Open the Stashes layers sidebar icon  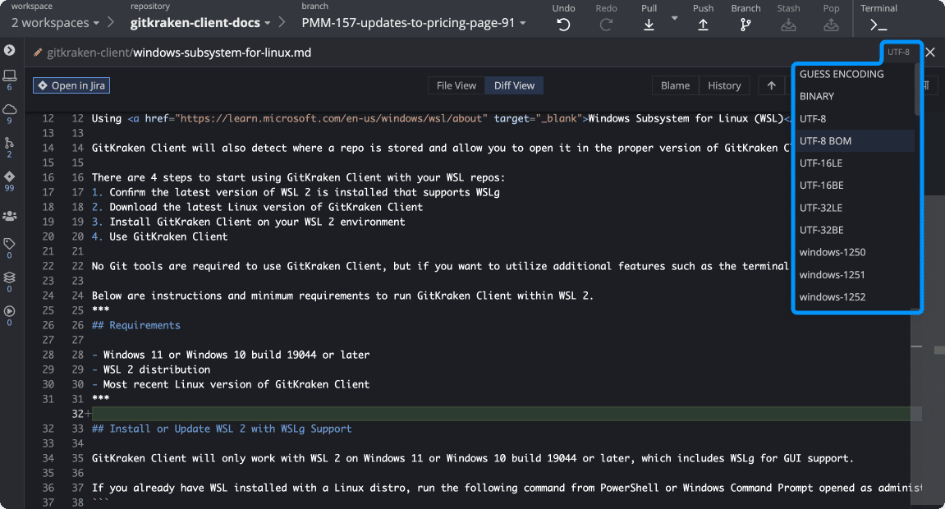[x=9, y=277]
